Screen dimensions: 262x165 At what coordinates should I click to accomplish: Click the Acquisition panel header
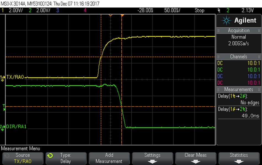tap(239, 30)
